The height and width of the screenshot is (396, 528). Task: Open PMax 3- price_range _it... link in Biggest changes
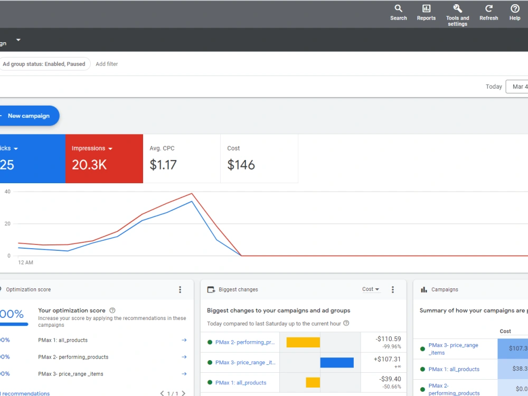coord(245,362)
